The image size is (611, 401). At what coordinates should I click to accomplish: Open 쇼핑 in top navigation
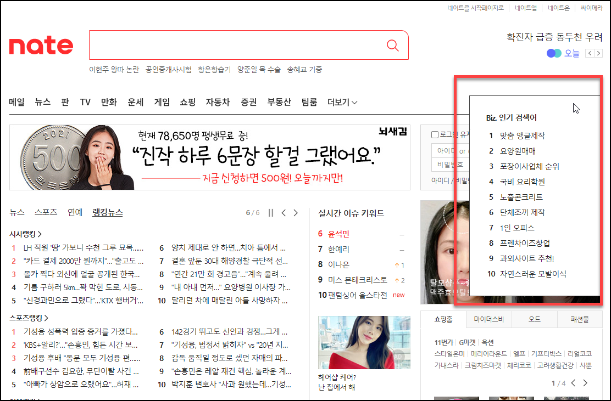pos(188,102)
